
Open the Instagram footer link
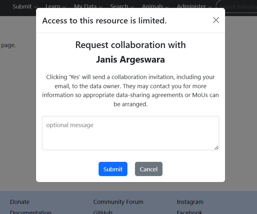(x=190, y=202)
